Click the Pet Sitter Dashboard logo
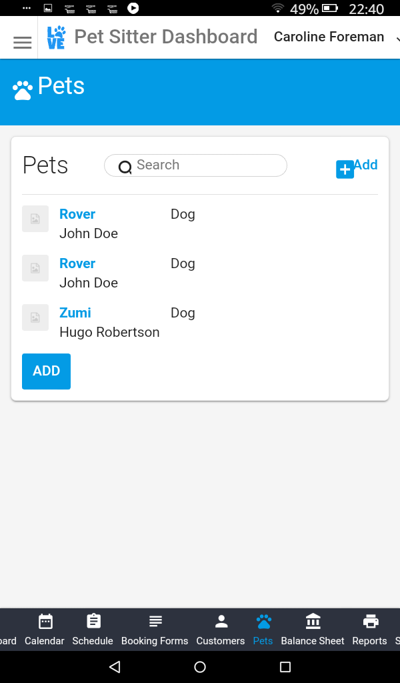This screenshot has width=400, height=683. click(56, 37)
